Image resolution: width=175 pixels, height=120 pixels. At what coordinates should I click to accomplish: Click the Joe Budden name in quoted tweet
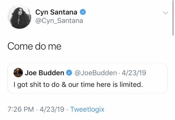(x=44, y=73)
